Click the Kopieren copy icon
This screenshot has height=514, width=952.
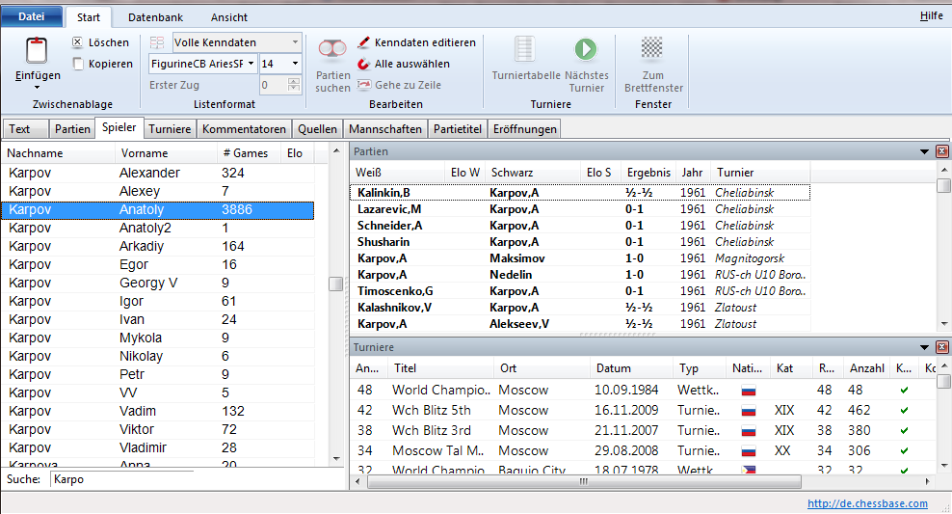pos(78,64)
